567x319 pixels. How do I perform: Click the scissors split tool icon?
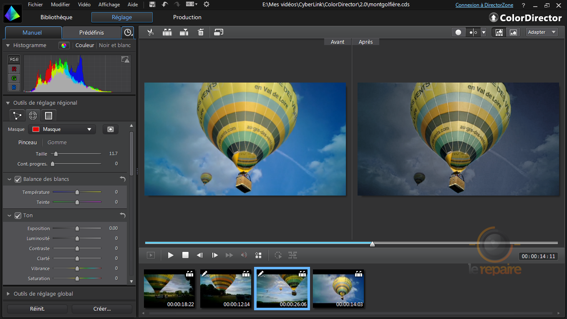(151, 32)
